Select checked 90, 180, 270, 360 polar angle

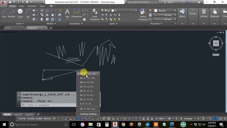click(88, 74)
